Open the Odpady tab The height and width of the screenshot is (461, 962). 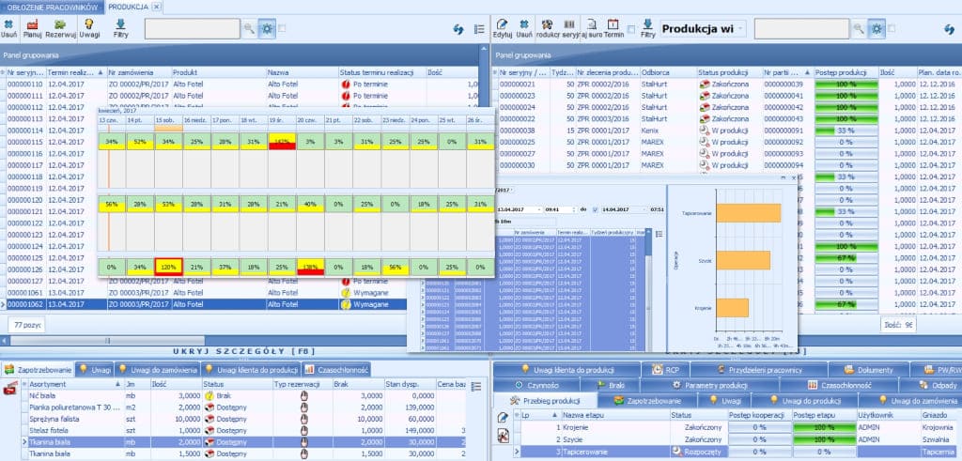click(931, 385)
